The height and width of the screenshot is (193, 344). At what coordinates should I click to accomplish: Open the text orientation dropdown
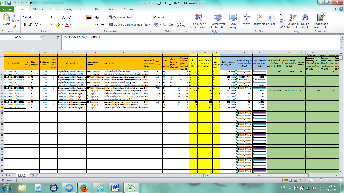point(98,17)
